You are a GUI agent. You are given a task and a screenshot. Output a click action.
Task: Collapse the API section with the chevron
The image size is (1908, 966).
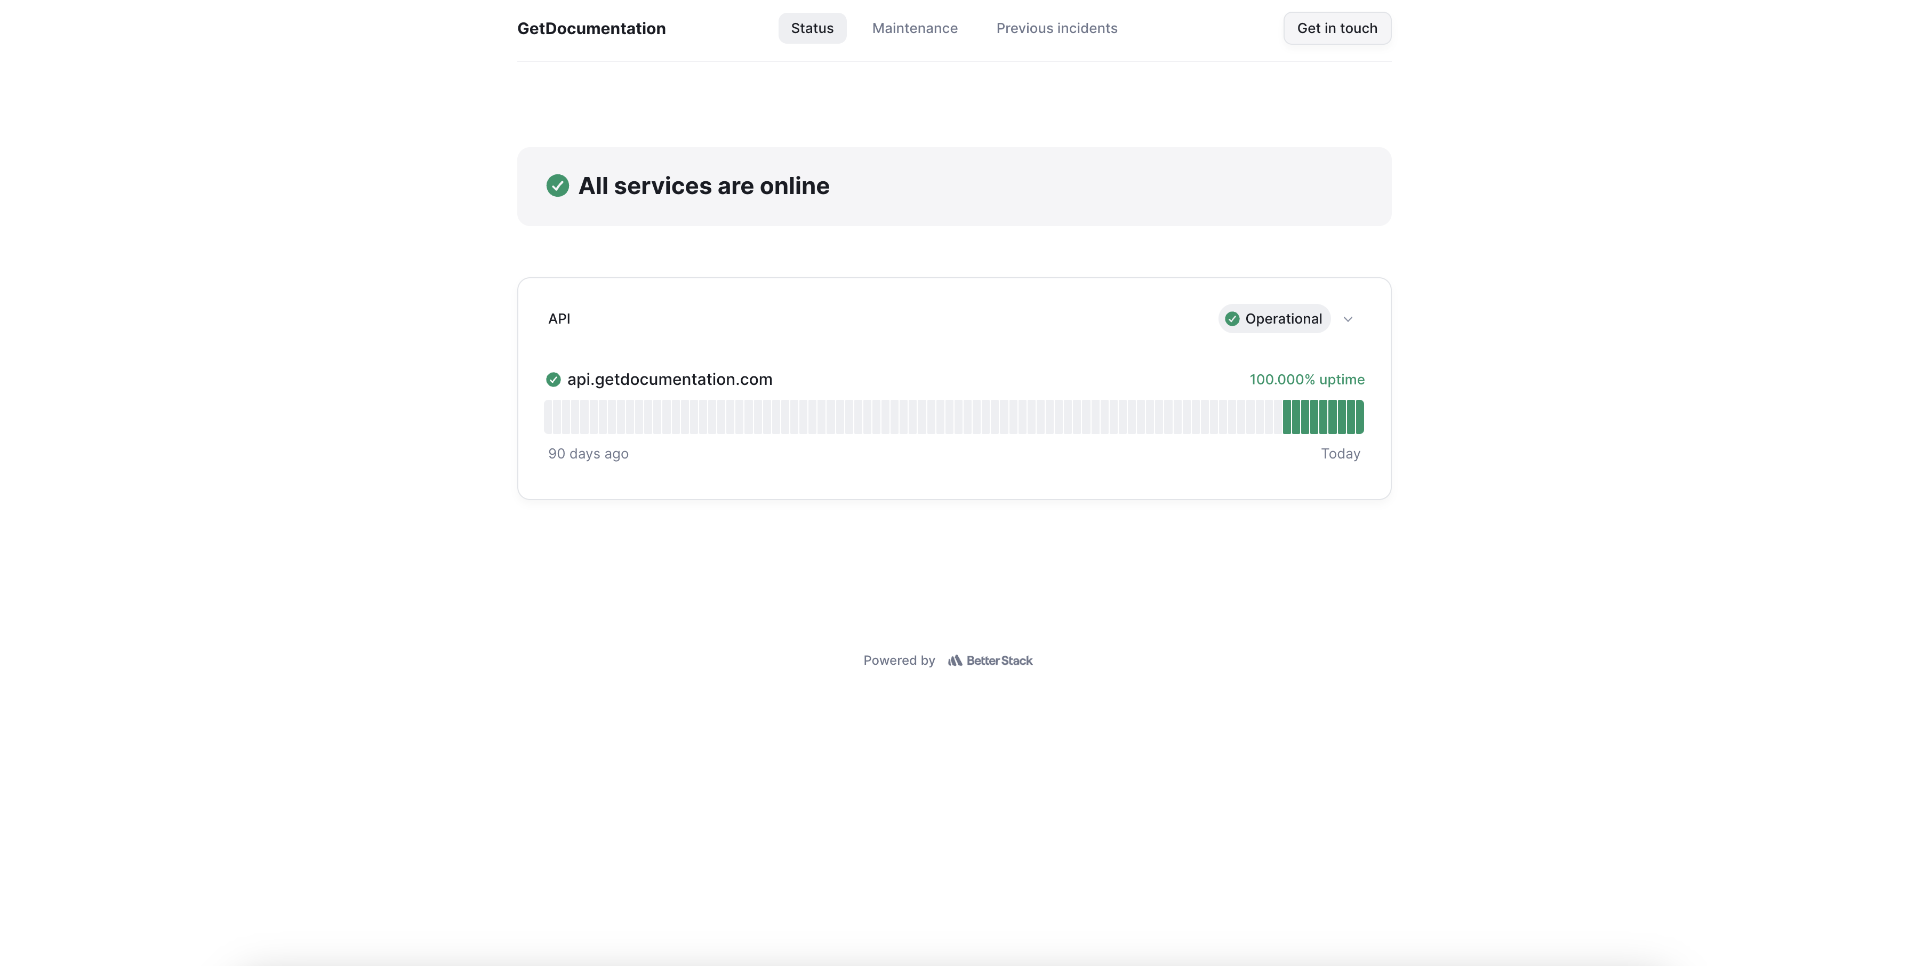(1348, 319)
